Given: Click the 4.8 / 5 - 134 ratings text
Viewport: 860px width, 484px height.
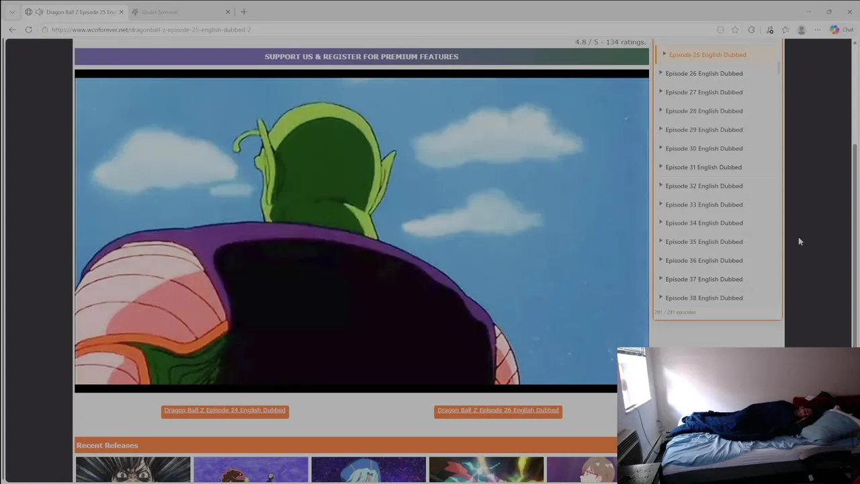Looking at the screenshot, I should point(610,42).
